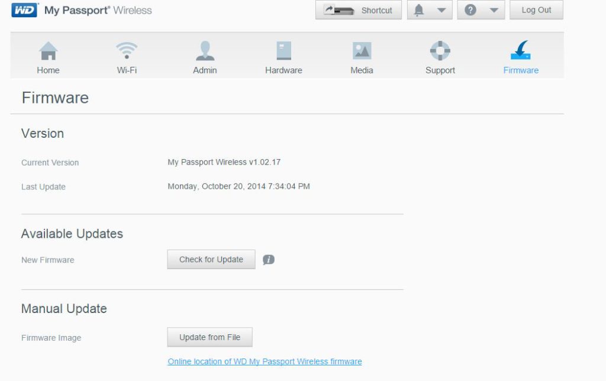This screenshot has width=606, height=381.
Task: Open the Wi-Fi signal icon tab
Action: pyautogui.click(x=127, y=51)
